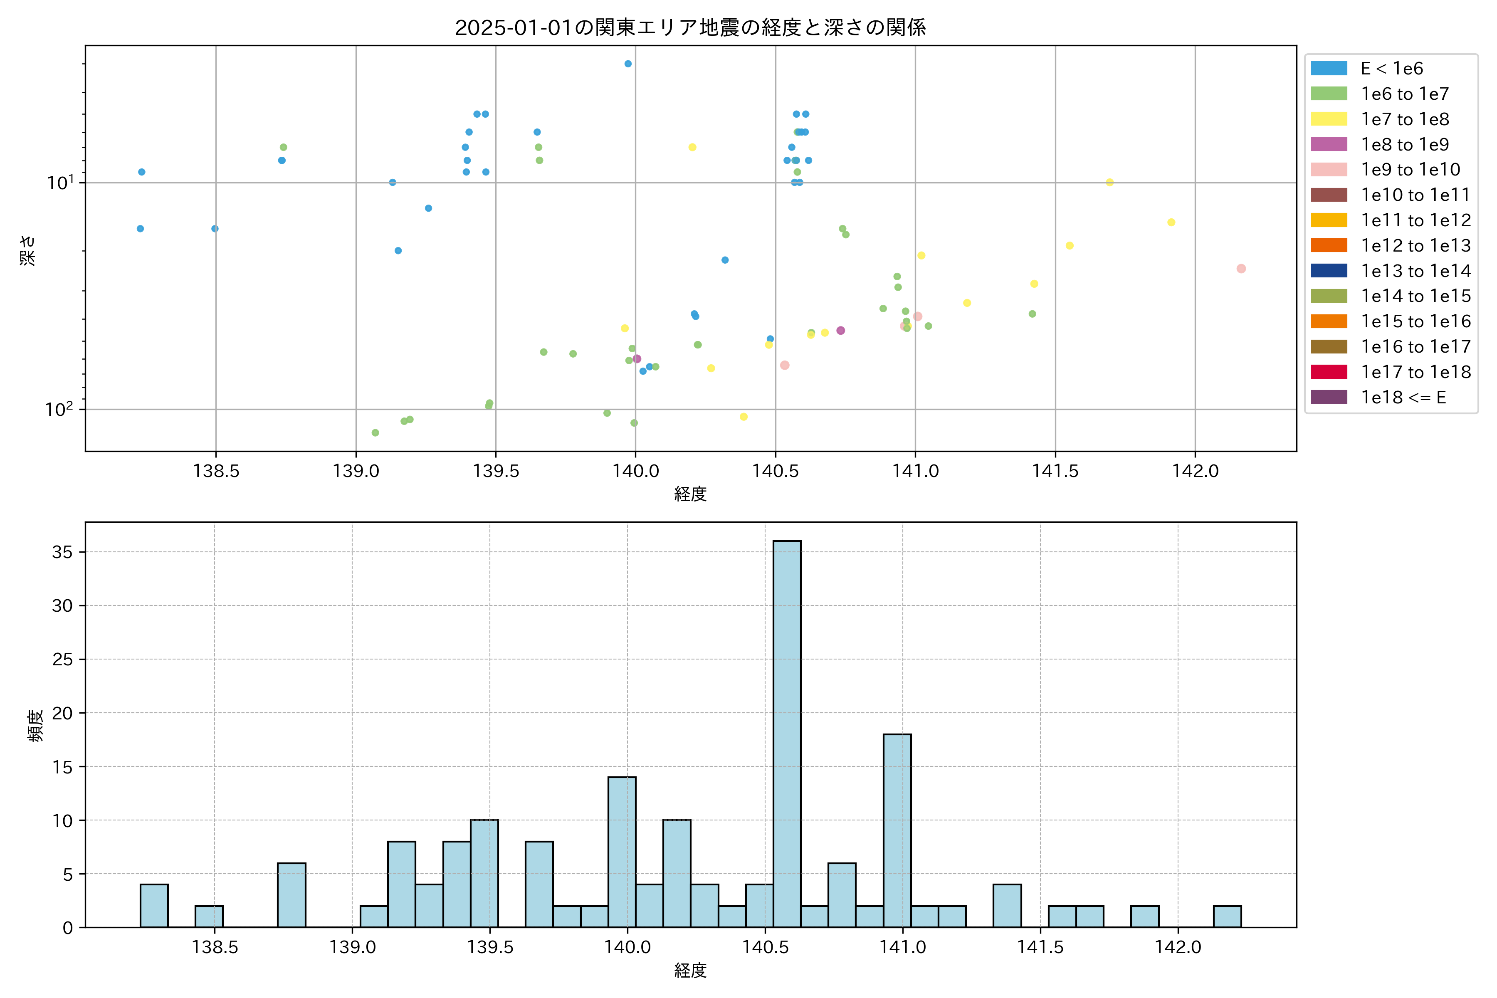
Task: Click the tallest histogram bar near 140.5
Action: click(x=787, y=732)
